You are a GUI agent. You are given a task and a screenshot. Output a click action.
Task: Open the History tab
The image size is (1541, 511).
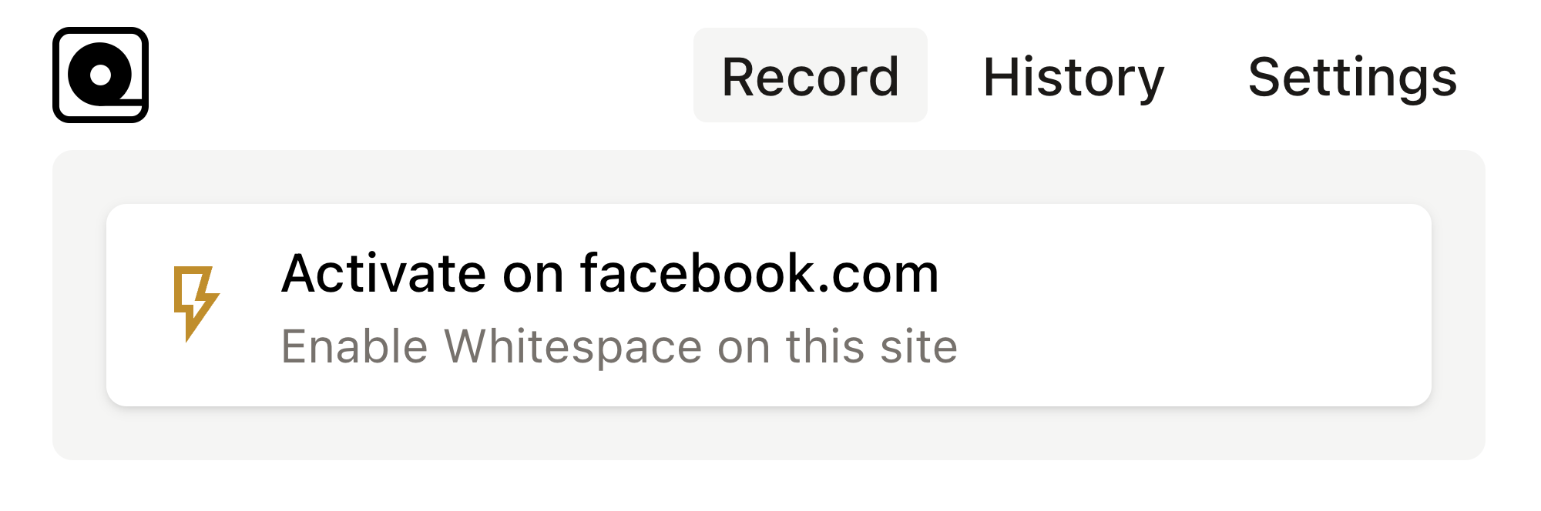[1073, 76]
